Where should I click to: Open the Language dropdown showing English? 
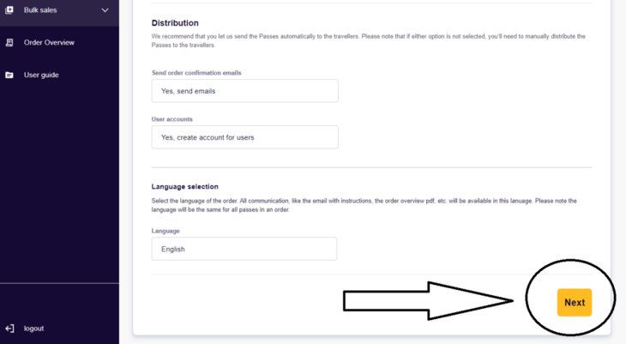coord(244,249)
